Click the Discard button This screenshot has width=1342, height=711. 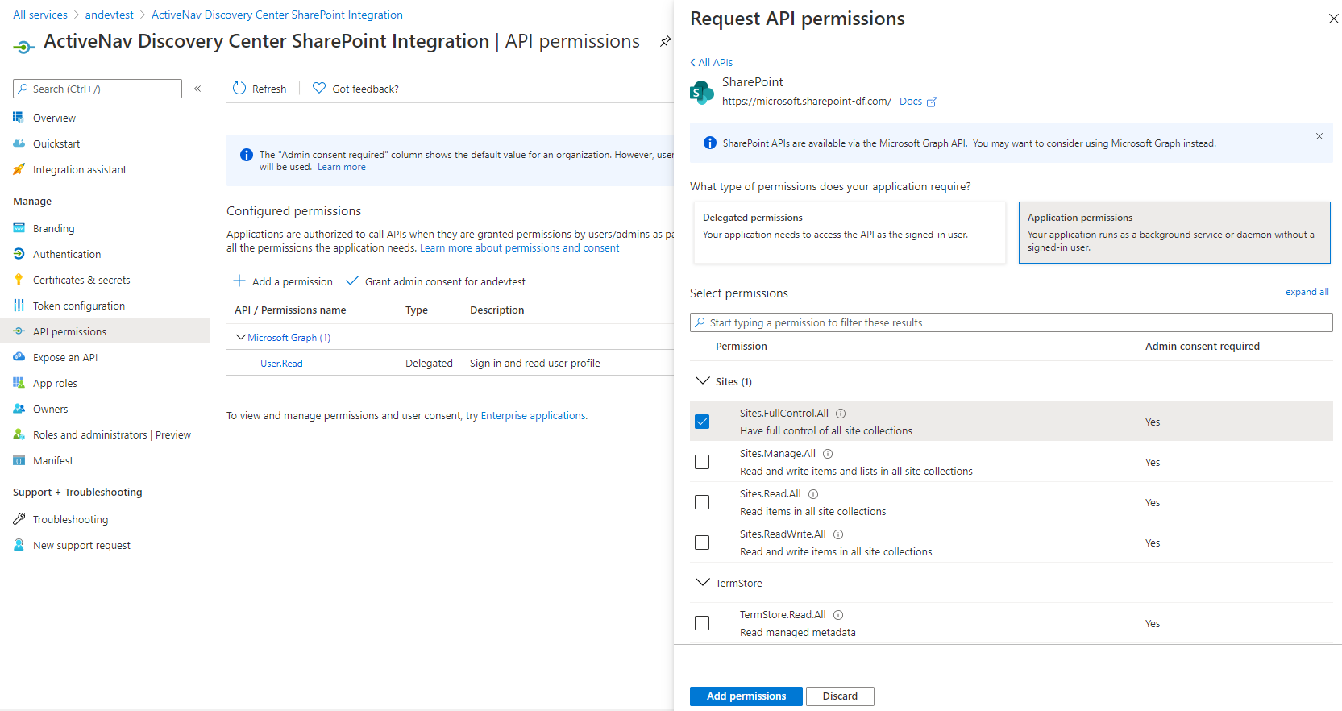click(x=840, y=696)
